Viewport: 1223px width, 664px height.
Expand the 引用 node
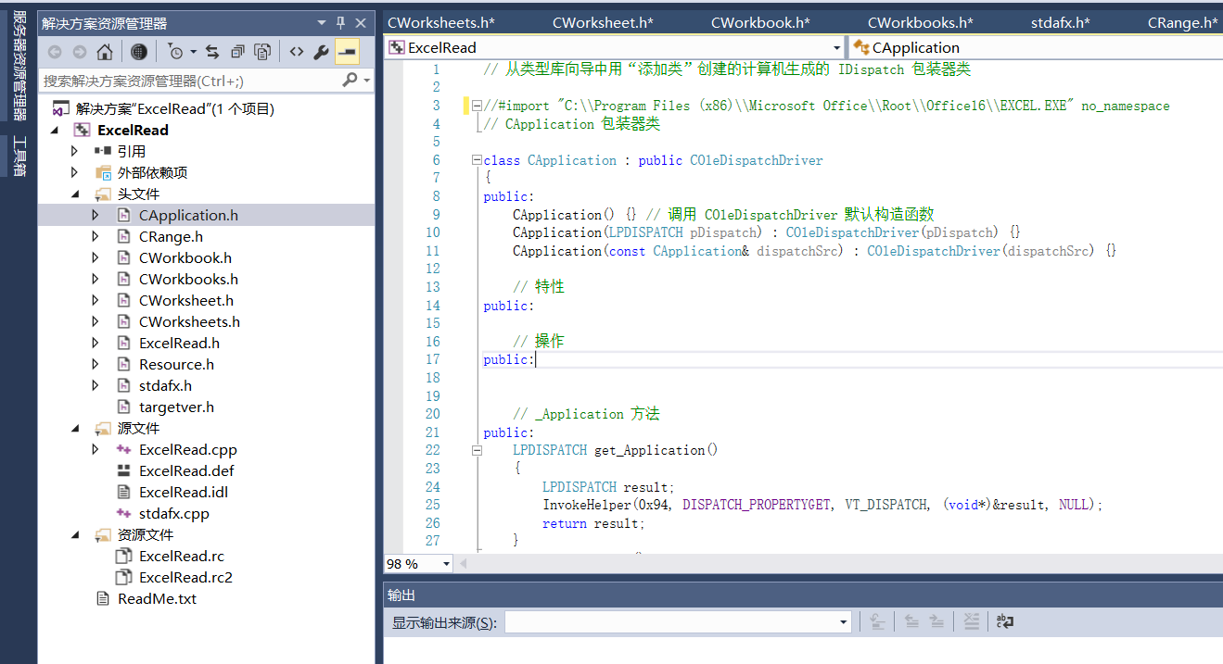tap(75, 151)
